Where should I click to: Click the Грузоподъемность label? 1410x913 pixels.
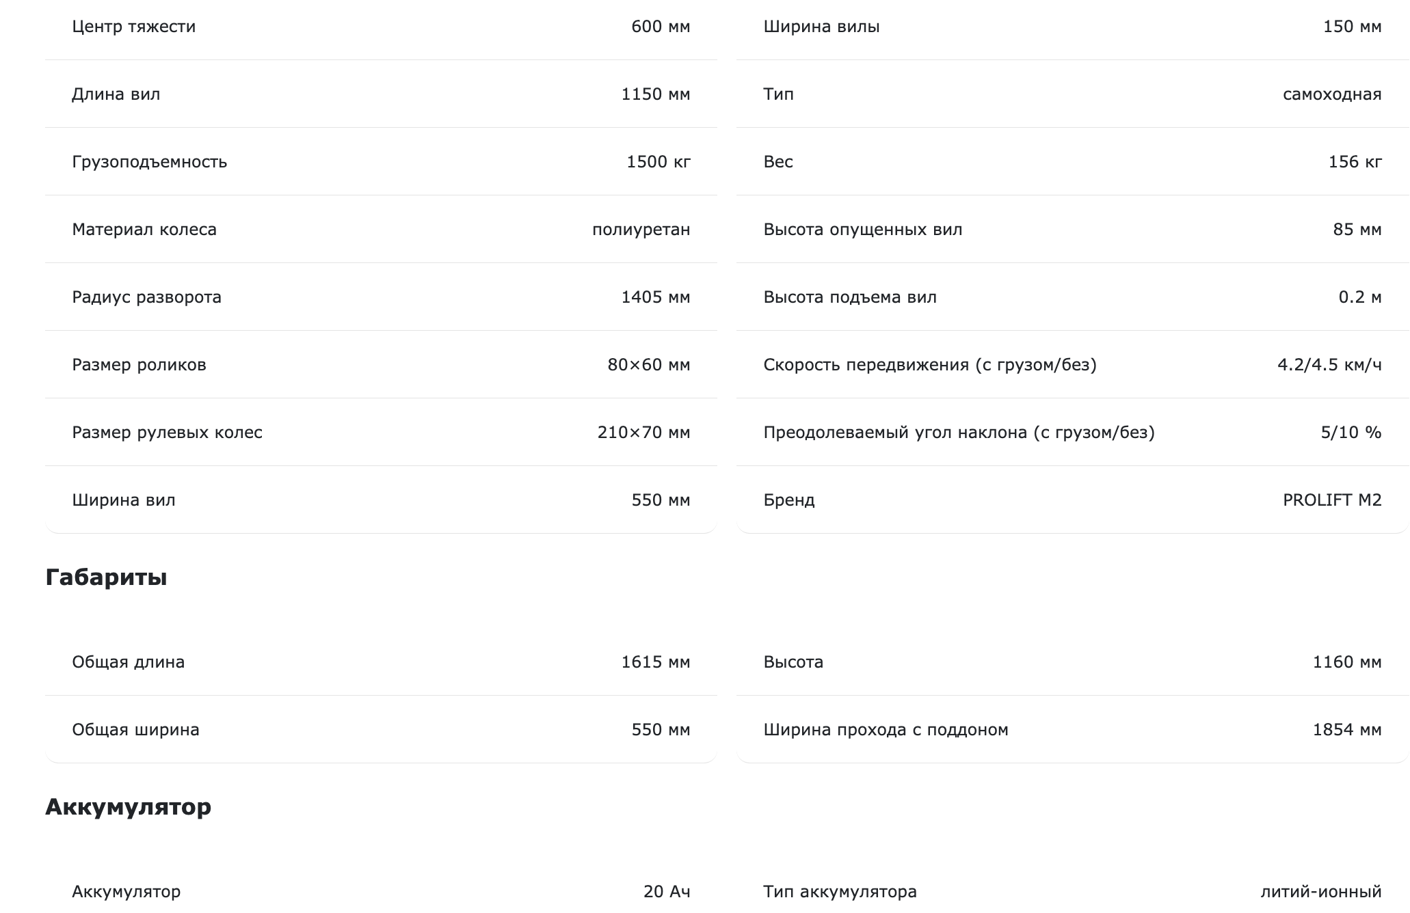(150, 162)
